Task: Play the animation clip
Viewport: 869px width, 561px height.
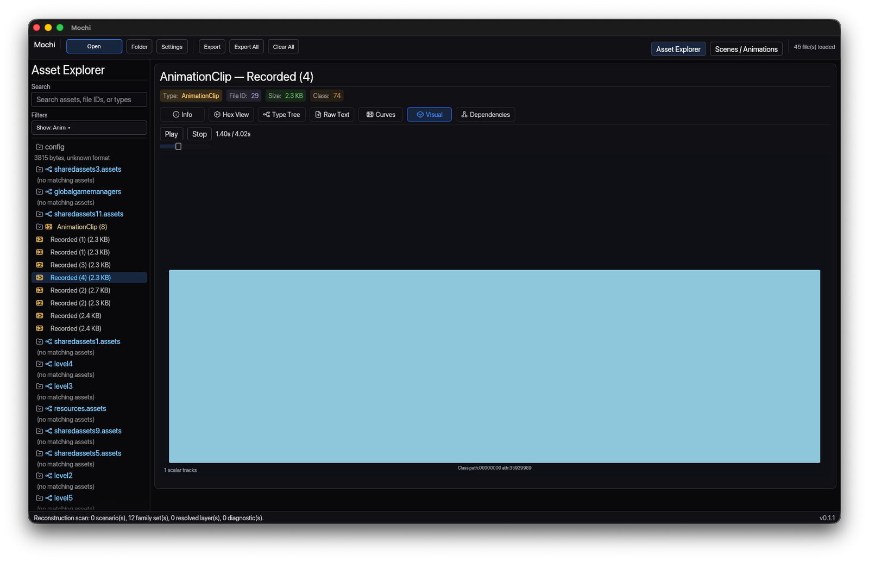Action: click(x=171, y=134)
